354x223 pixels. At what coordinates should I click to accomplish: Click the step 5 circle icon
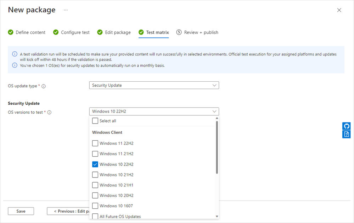click(x=179, y=32)
